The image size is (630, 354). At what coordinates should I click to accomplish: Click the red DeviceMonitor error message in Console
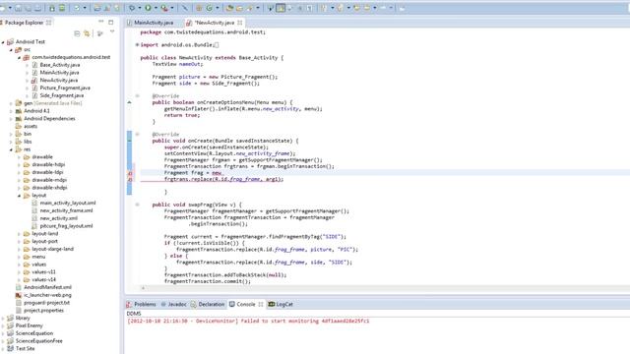(248, 322)
